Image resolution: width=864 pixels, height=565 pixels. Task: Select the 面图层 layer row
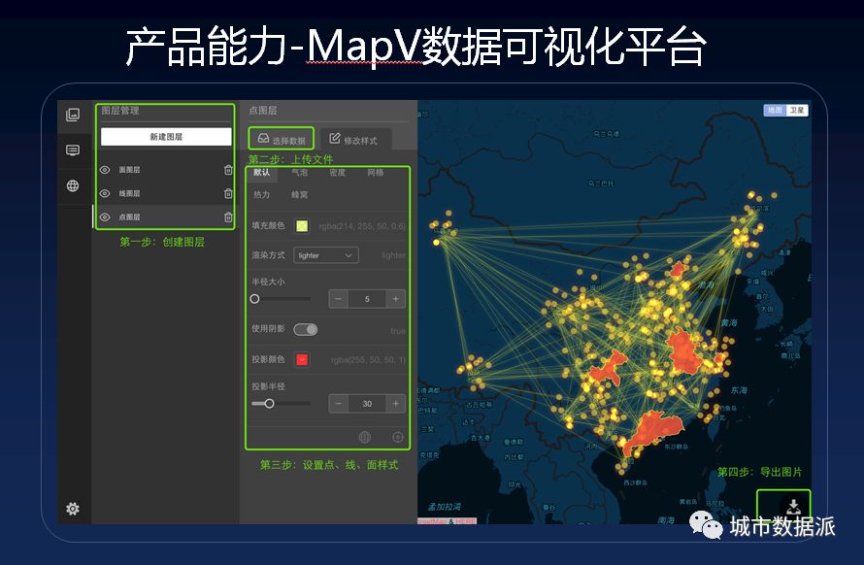click(x=165, y=170)
